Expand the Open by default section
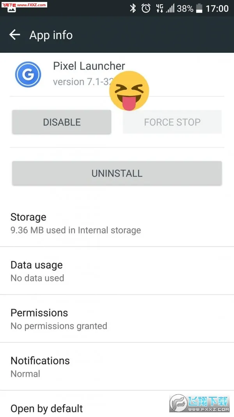Screen dimensions: 234x417 (117, 408)
